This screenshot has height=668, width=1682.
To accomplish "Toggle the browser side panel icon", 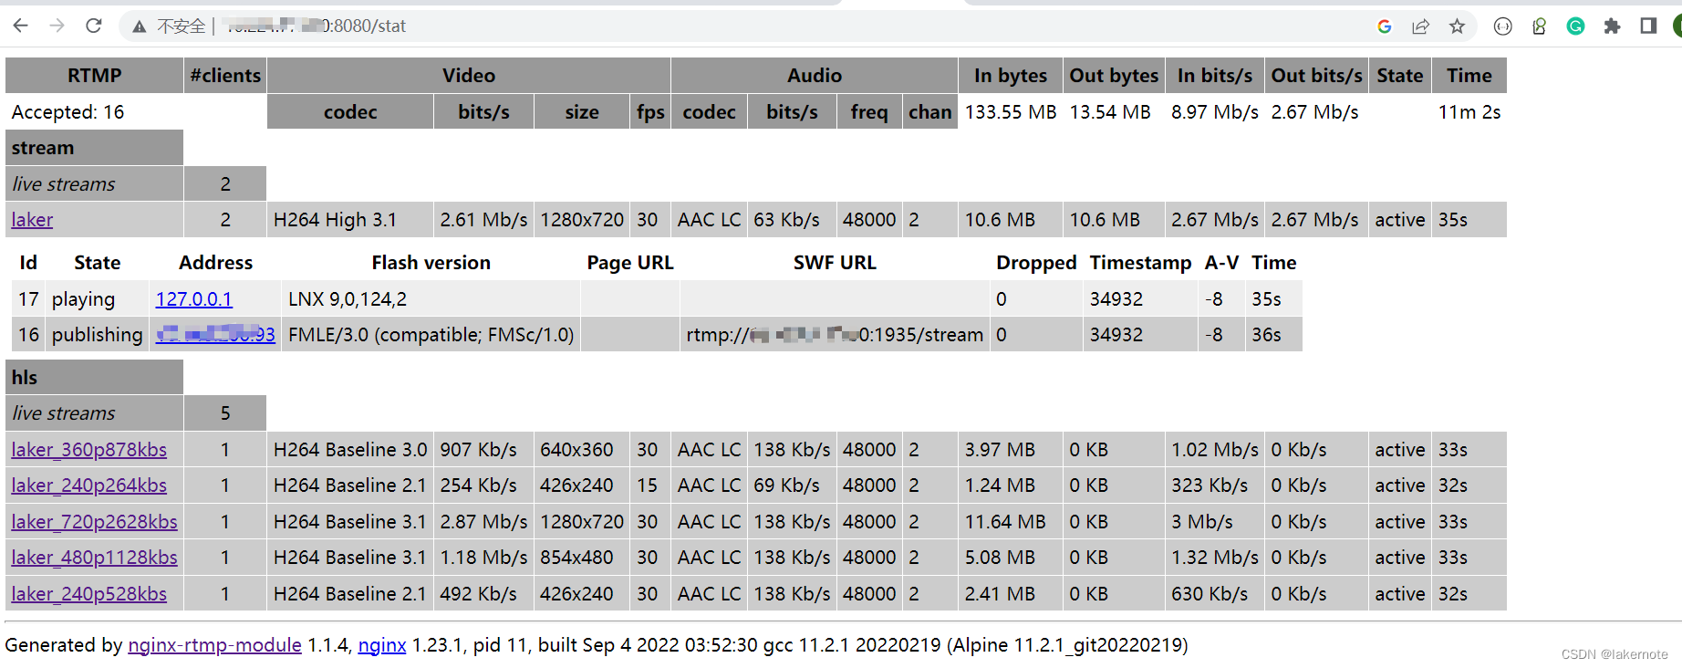I will point(1648,26).
